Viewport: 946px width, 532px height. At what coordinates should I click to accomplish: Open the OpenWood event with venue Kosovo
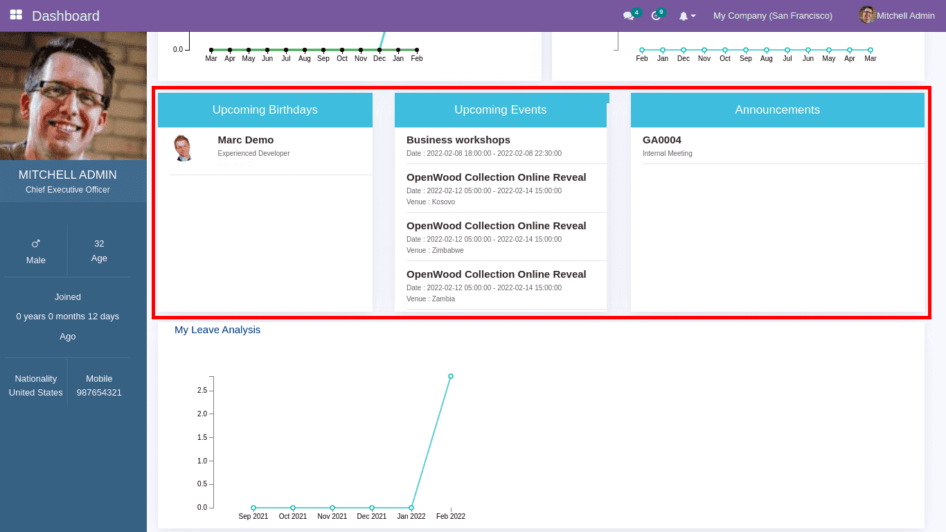(x=496, y=177)
